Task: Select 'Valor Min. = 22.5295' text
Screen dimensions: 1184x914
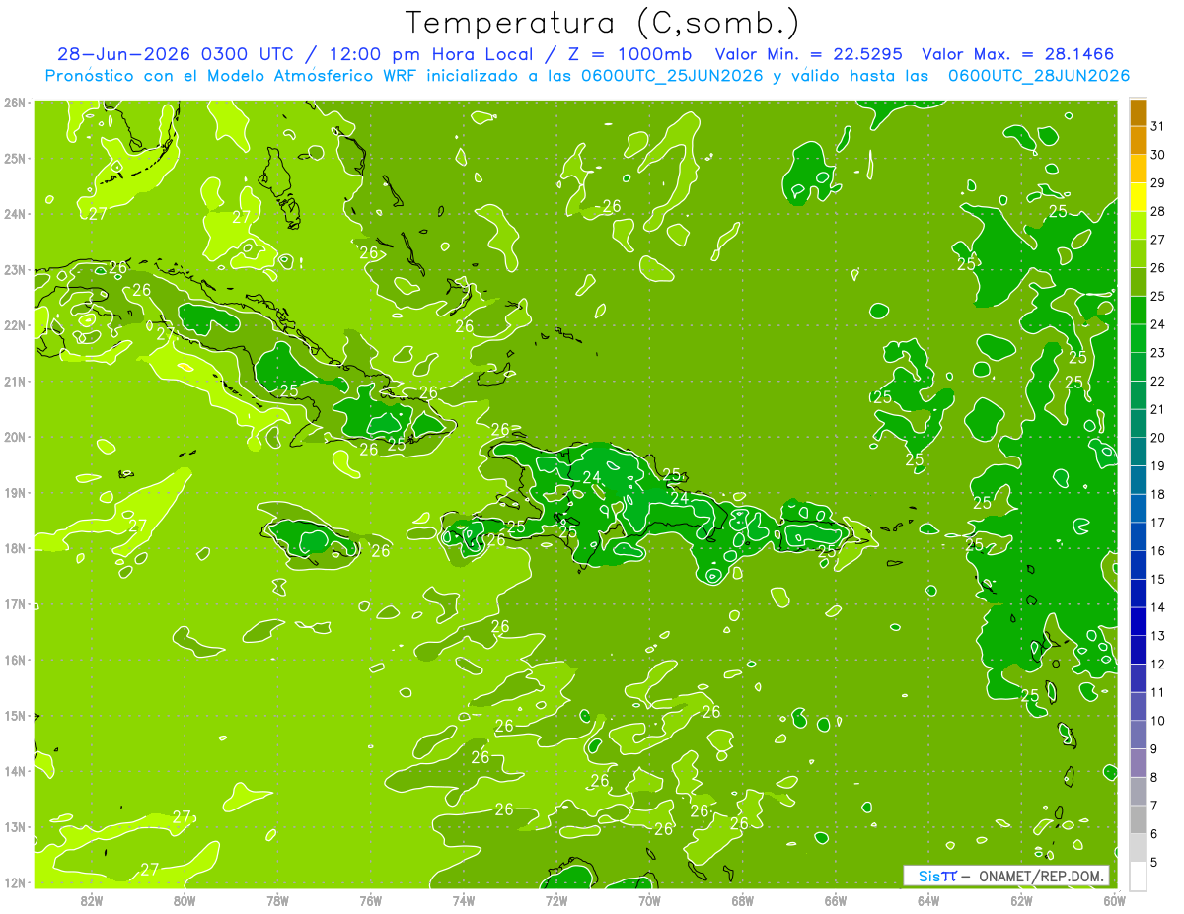Action: tap(810, 54)
